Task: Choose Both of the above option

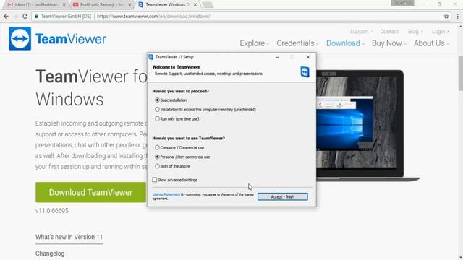Action: tap(172, 166)
